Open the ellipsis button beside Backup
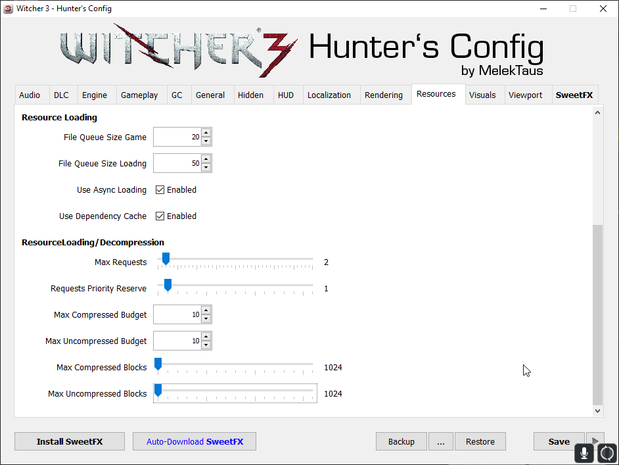The width and height of the screenshot is (619, 465). 440,441
